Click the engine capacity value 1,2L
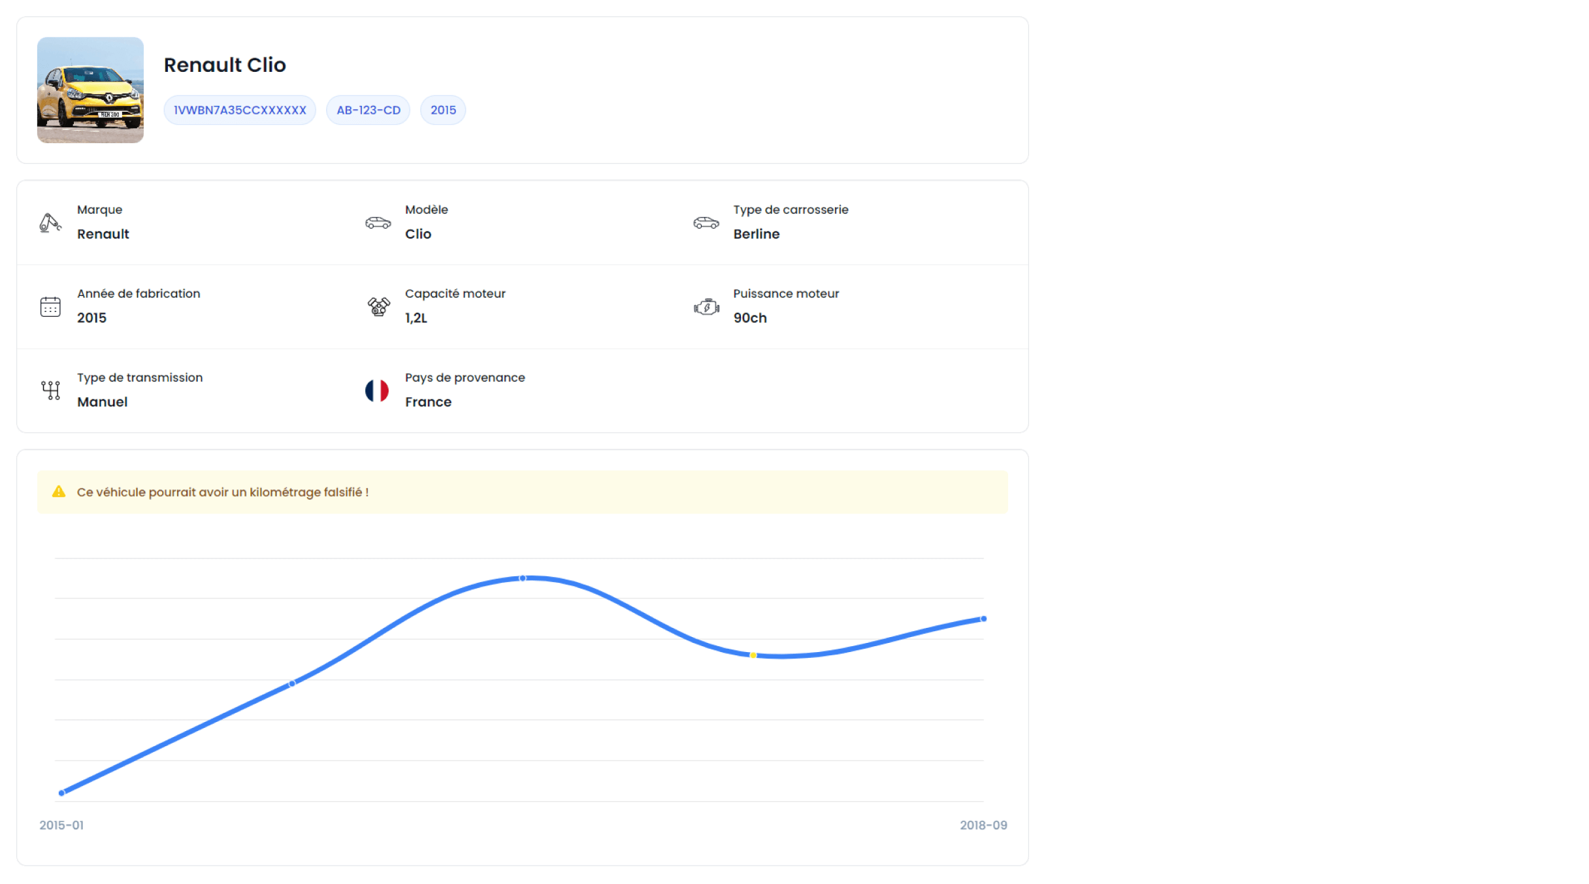 coord(416,318)
